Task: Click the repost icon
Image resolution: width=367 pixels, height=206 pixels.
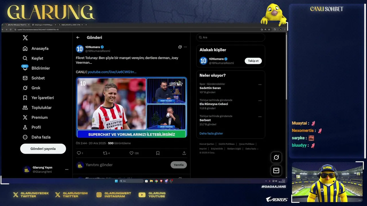Action: point(105,153)
